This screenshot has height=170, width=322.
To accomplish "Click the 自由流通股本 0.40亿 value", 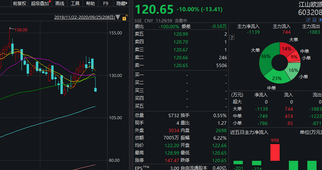I will click(x=220, y=168).
